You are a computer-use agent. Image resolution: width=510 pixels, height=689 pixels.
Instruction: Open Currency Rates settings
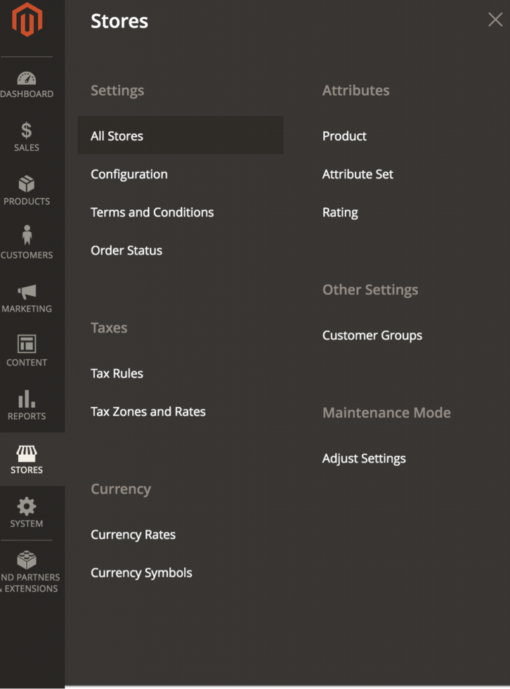click(132, 534)
